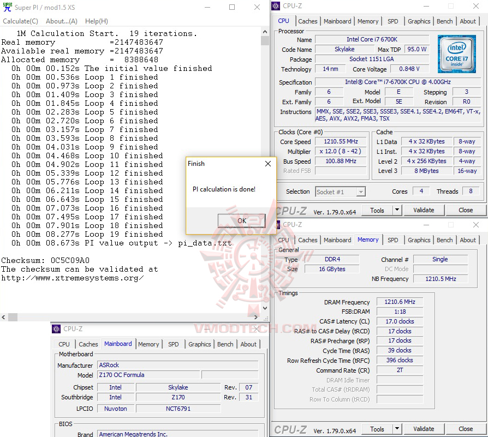Click down arrow of Super PI vertical scrollbar
Viewport: 488px width, 437px height.
265,308
